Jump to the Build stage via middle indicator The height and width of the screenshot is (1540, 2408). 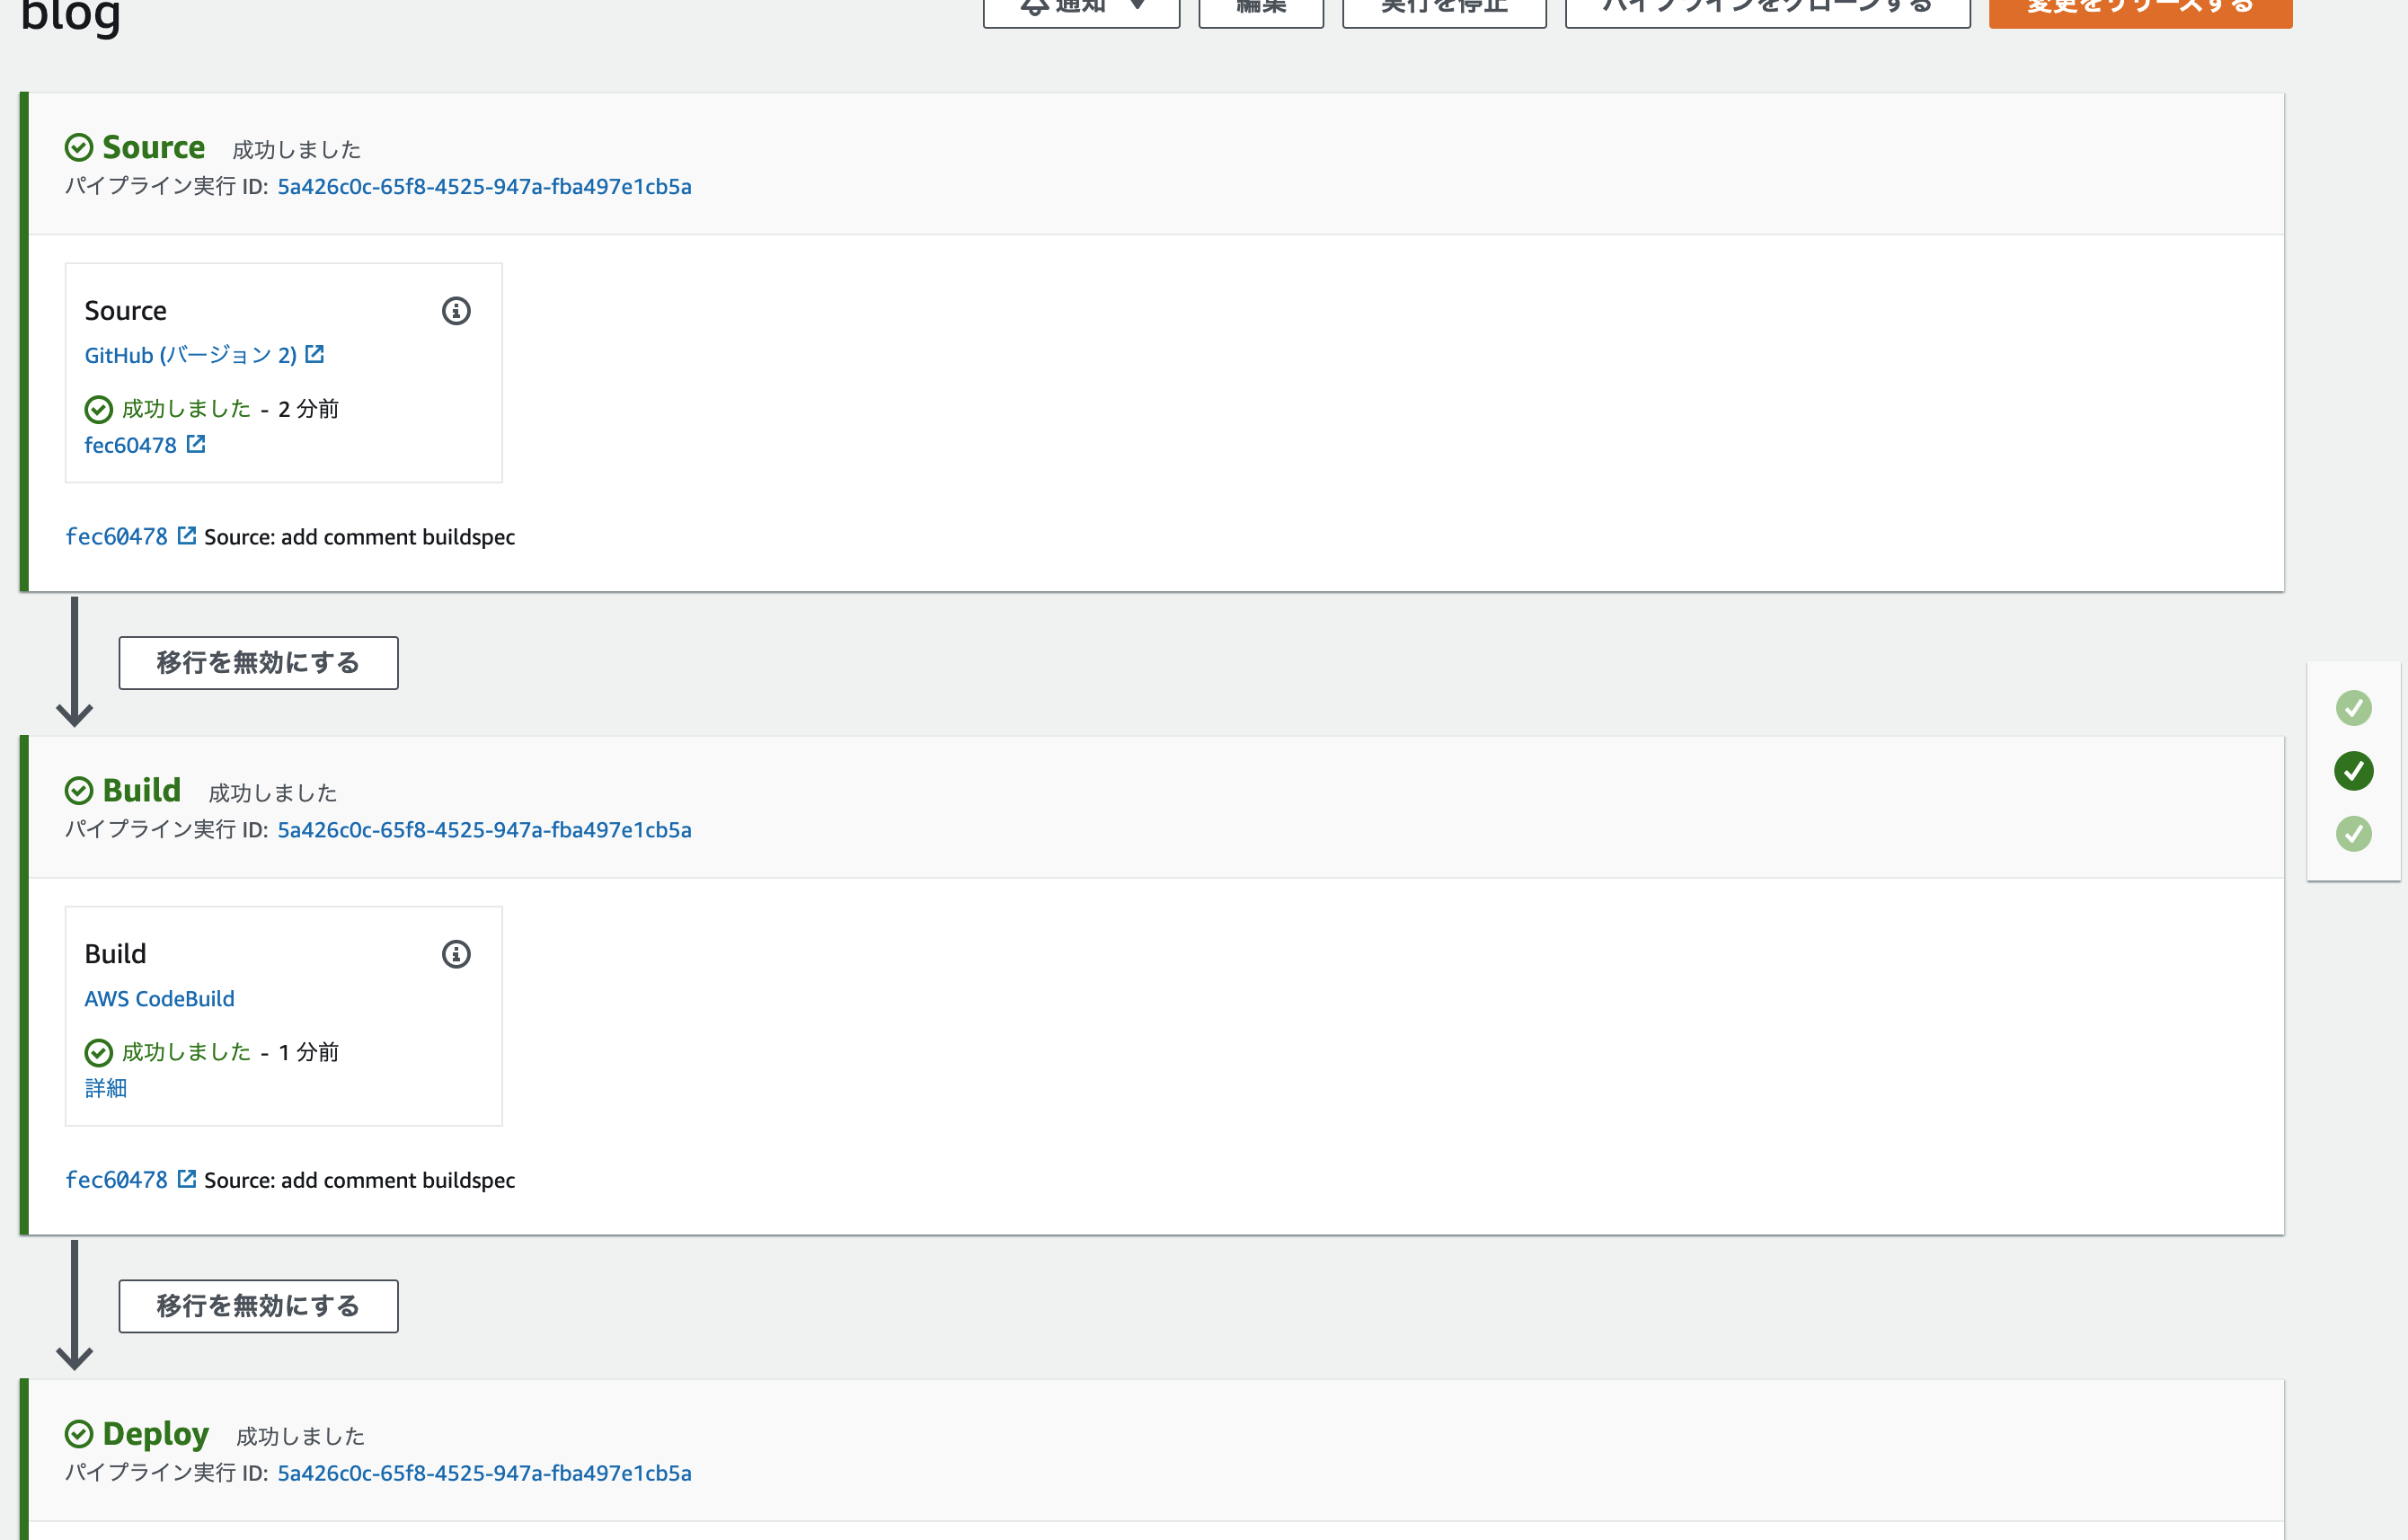tap(2353, 771)
